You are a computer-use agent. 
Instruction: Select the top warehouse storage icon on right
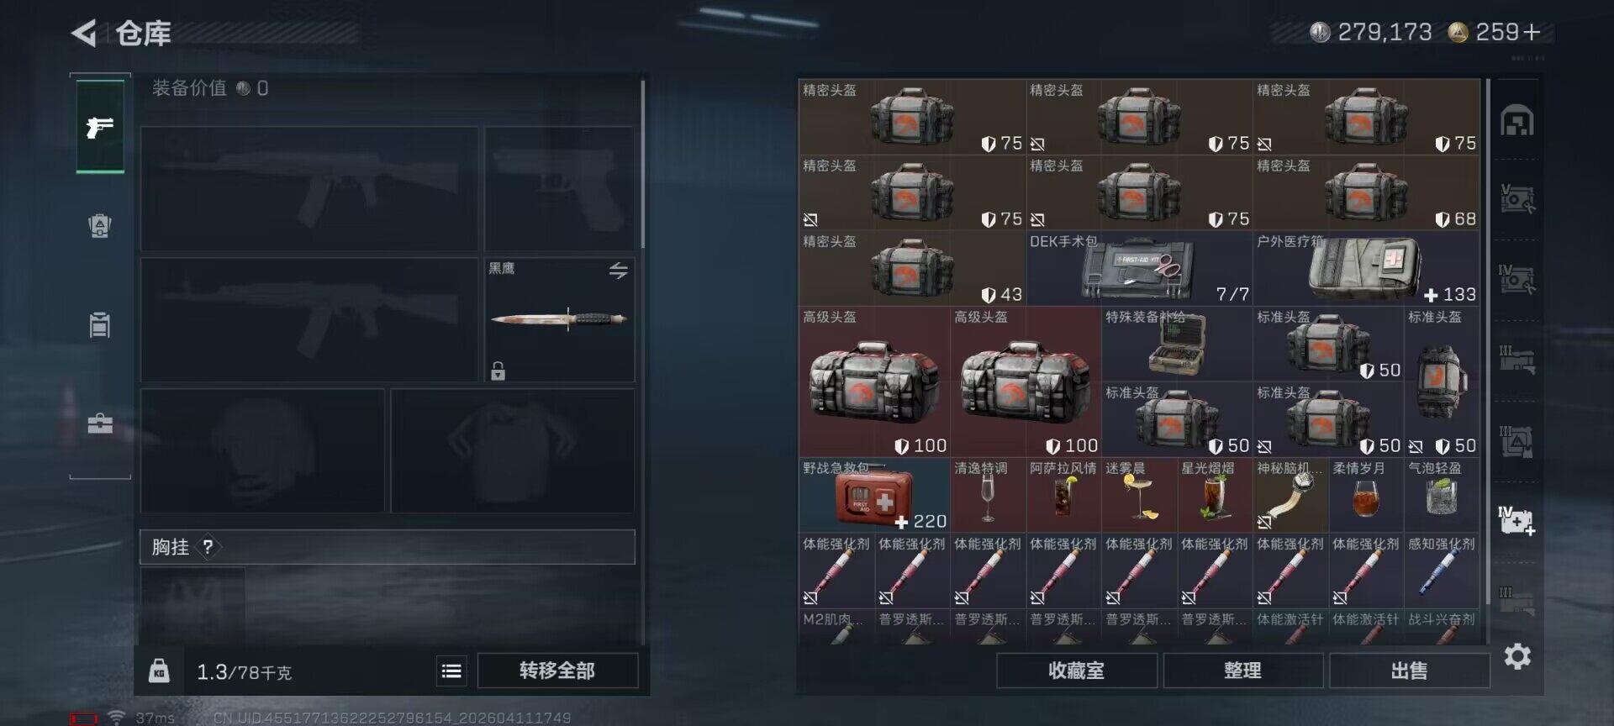point(1517,121)
